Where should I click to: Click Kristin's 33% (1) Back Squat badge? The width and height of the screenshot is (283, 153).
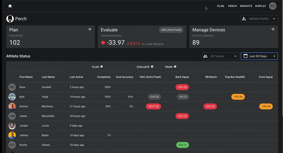183,145
